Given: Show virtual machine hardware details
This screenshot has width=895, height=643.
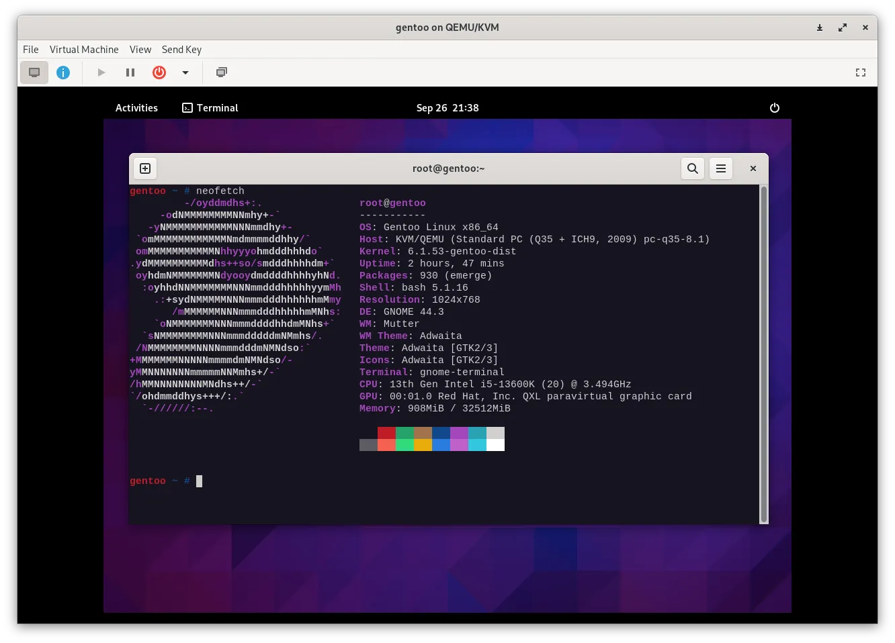Looking at the screenshot, I should [x=63, y=72].
